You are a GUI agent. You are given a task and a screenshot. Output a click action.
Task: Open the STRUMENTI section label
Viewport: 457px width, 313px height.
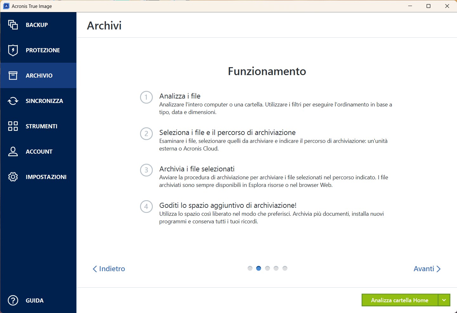pyautogui.click(x=42, y=126)
